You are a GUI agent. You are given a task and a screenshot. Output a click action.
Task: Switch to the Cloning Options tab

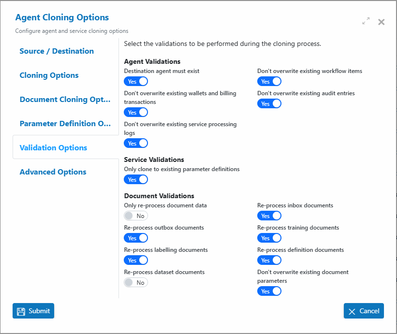point(49,75)
